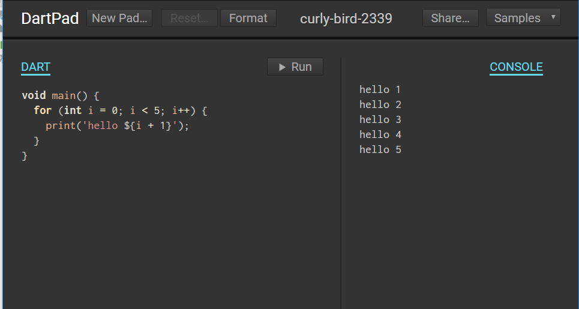The width and height of the screenshot is (579, 309).
Task: Click console output 'hello 4'
Action: (x=380, y=135)
